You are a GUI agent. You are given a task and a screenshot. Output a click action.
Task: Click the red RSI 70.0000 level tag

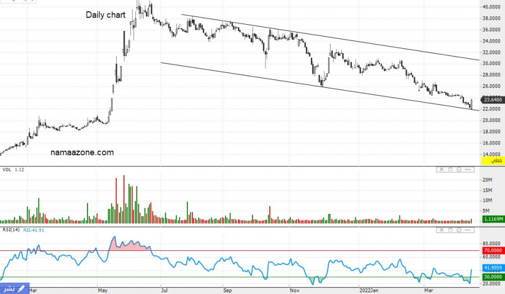click(492, 250)
